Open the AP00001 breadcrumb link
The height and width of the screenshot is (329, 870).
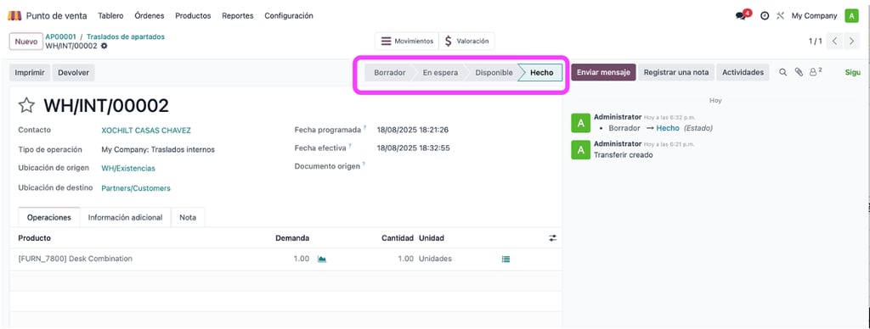click(x=60, y=37)
